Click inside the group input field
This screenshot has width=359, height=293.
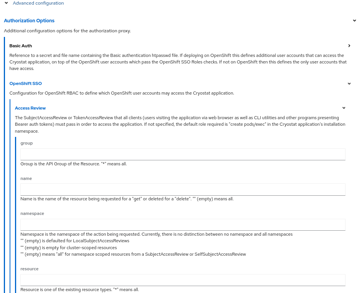point(183,154)
